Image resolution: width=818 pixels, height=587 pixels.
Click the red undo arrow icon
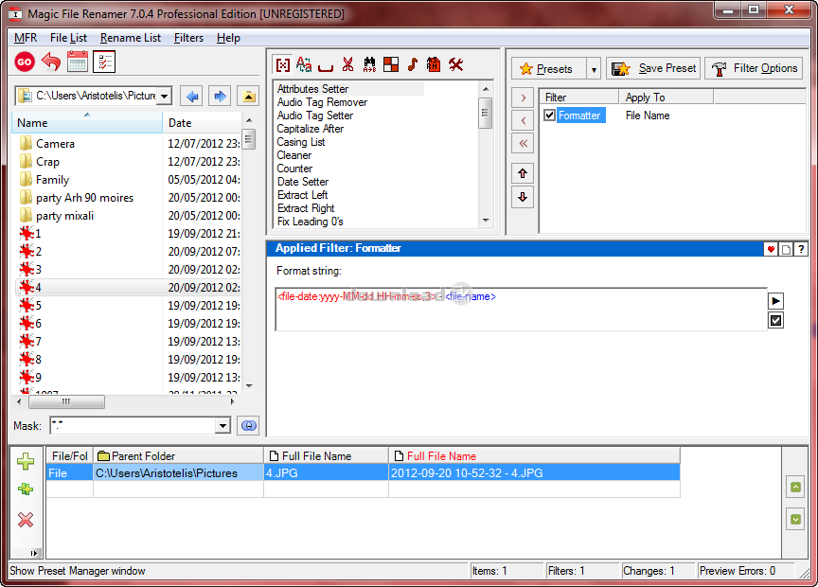click(x=51, y=63)
